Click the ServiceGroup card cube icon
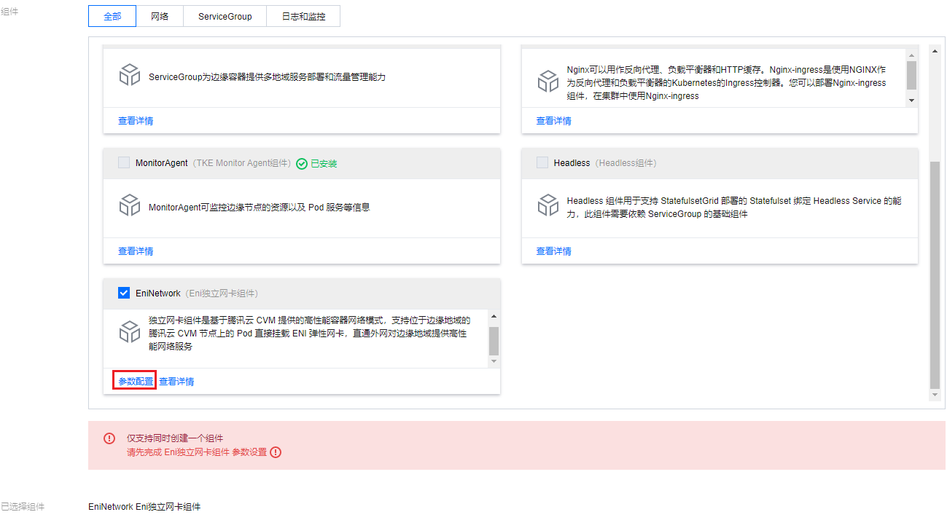This screenshot has width=947, height=520. tap(130, 75)
